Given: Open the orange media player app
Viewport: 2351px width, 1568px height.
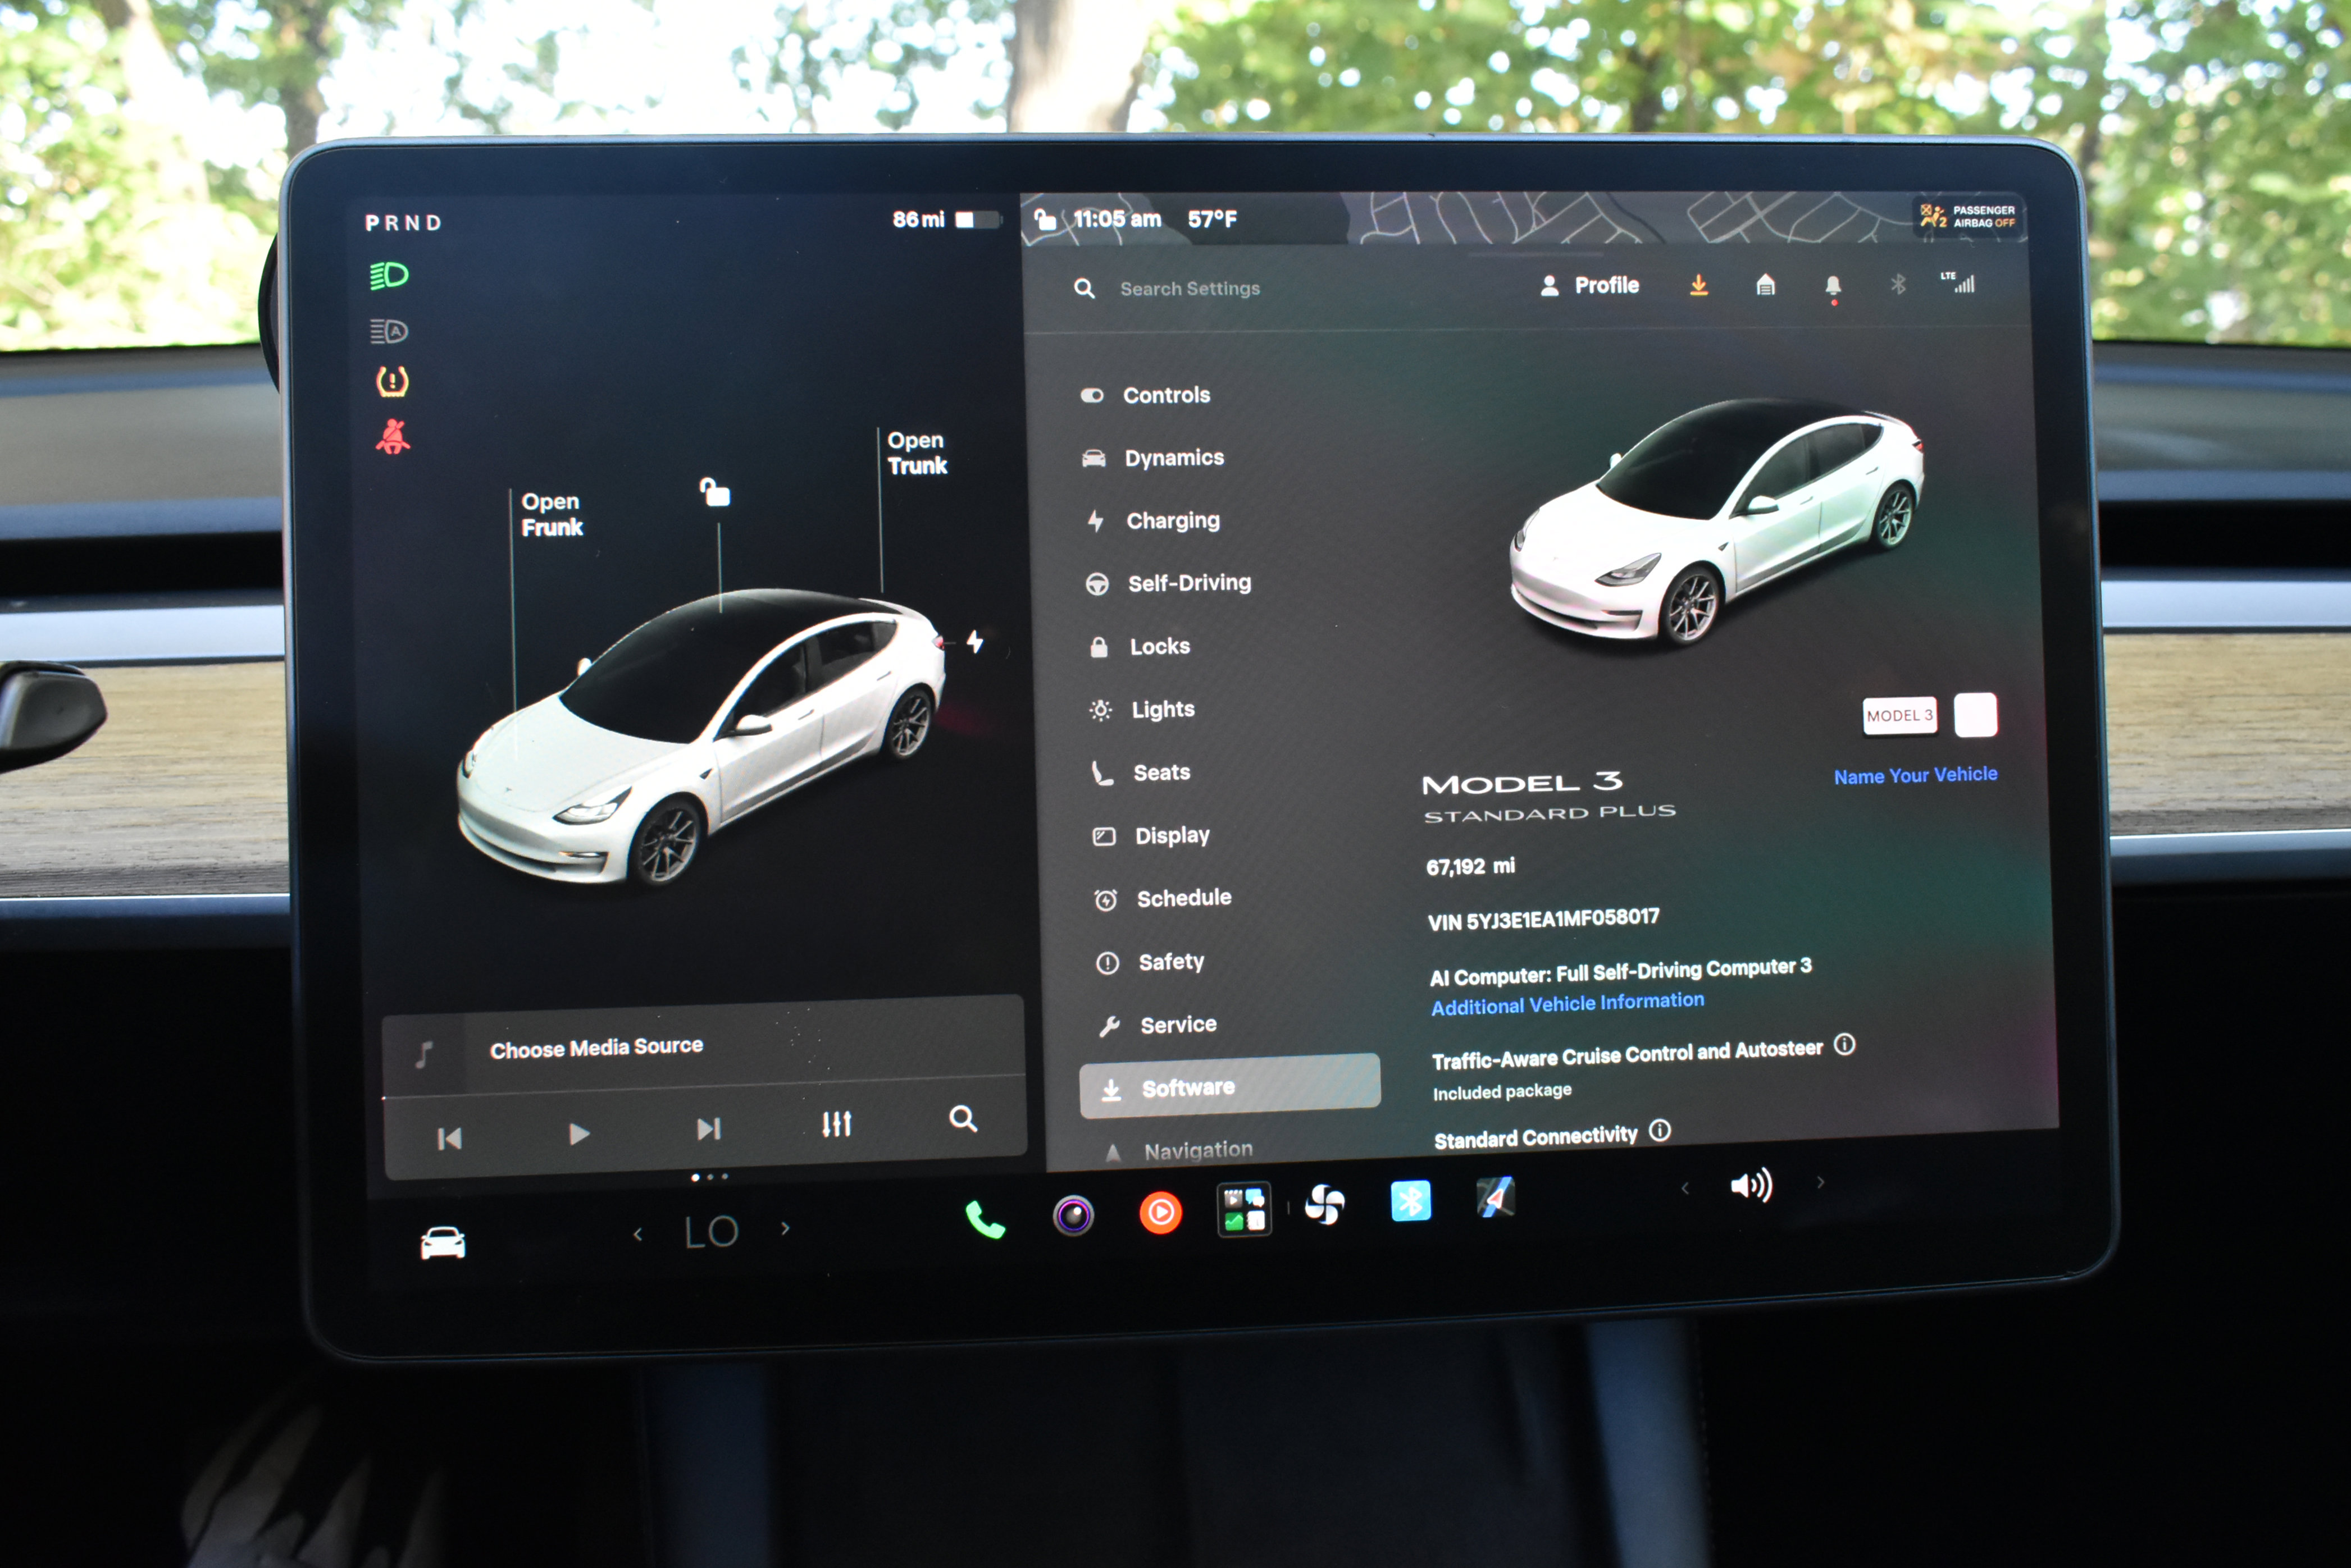Looking at the screenshot, I should (x=1160, y=1213).
